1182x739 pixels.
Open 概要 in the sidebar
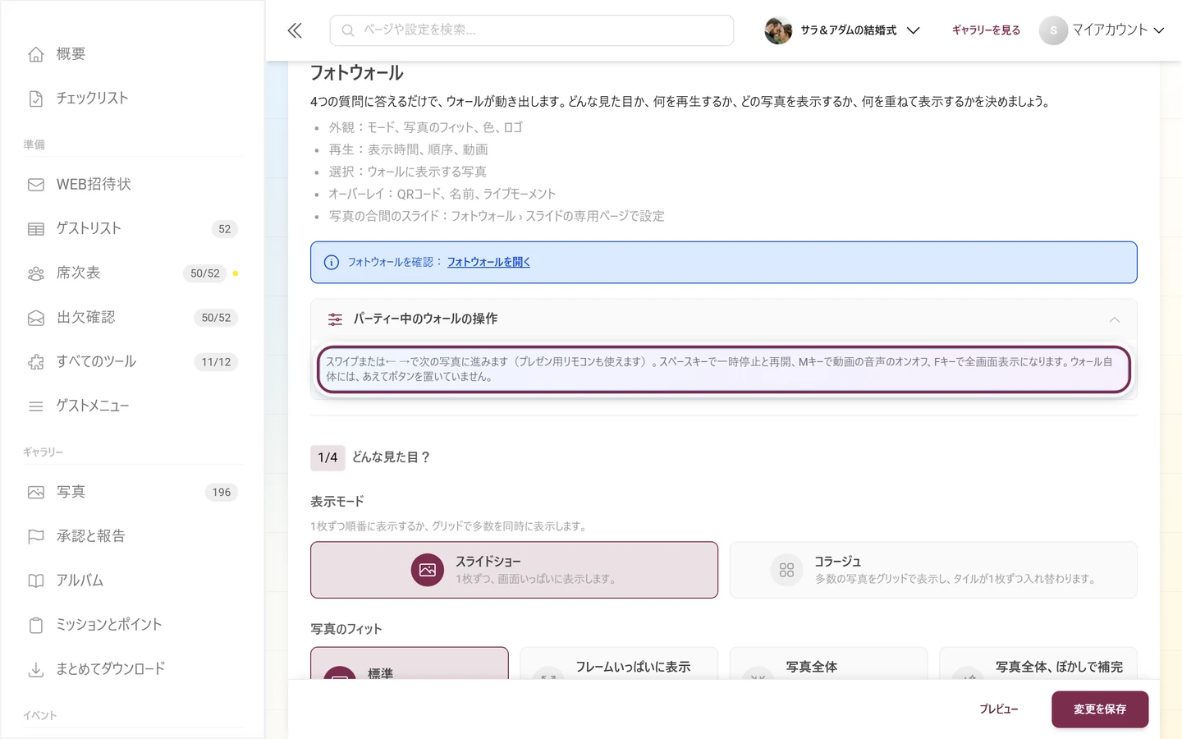(132, 54)
